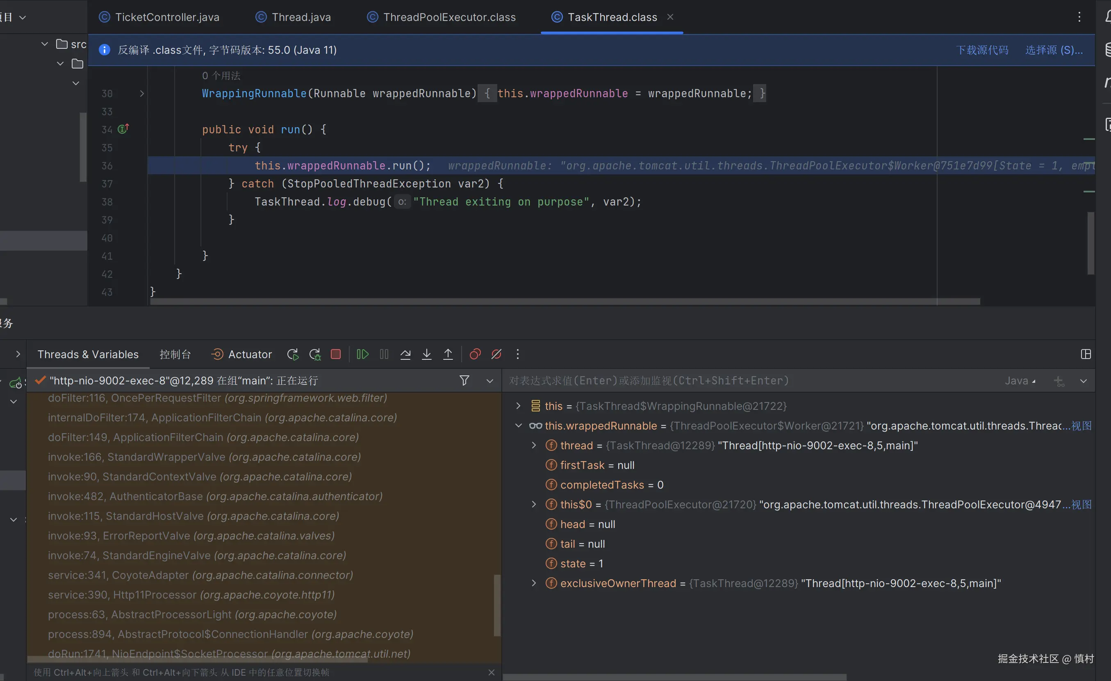Resume program execution

click(362, 354)
